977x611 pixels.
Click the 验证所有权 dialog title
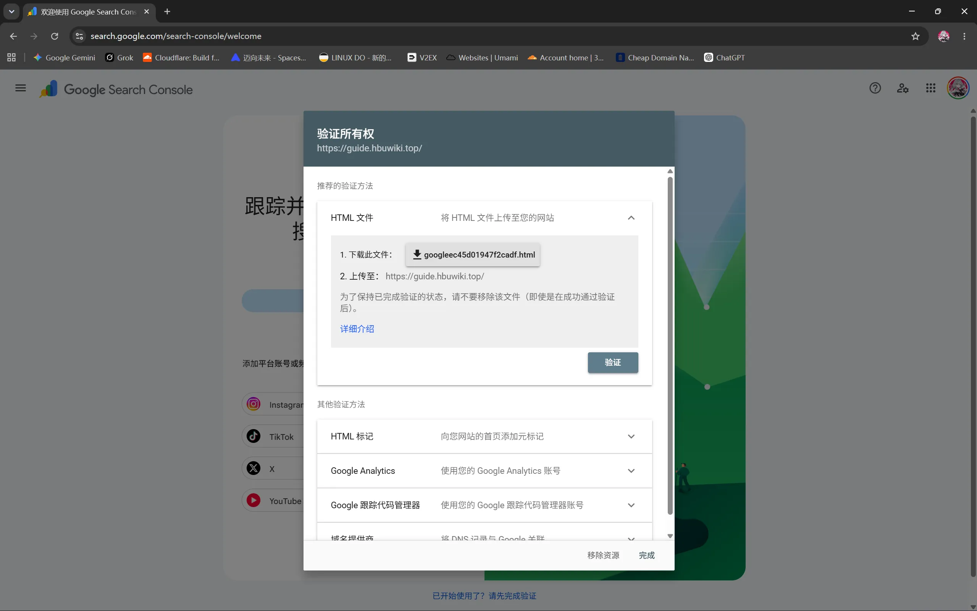click(346, 134)
